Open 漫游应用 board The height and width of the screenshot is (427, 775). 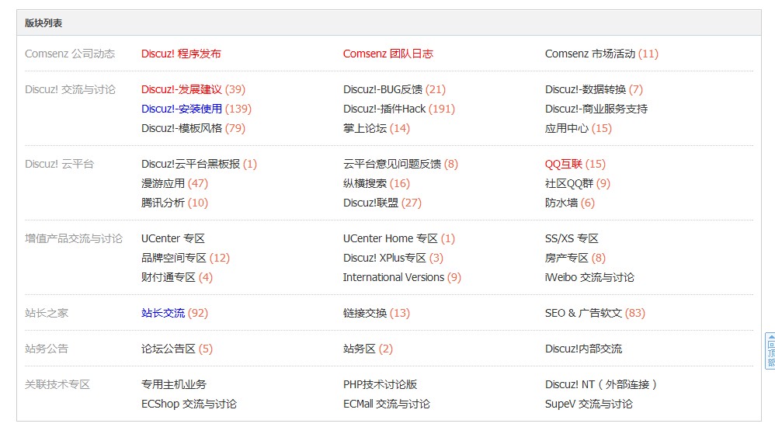(163, 183)
